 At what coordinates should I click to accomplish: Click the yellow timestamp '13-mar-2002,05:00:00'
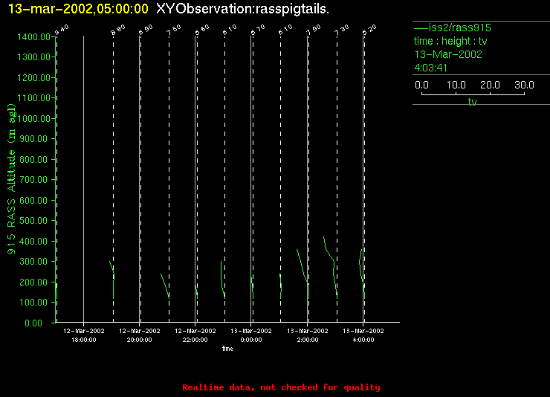pos(78,9)
